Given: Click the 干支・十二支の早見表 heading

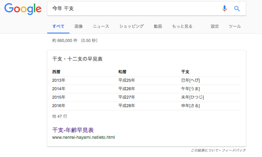Looking at the screenshot, I should coord(77,59).
